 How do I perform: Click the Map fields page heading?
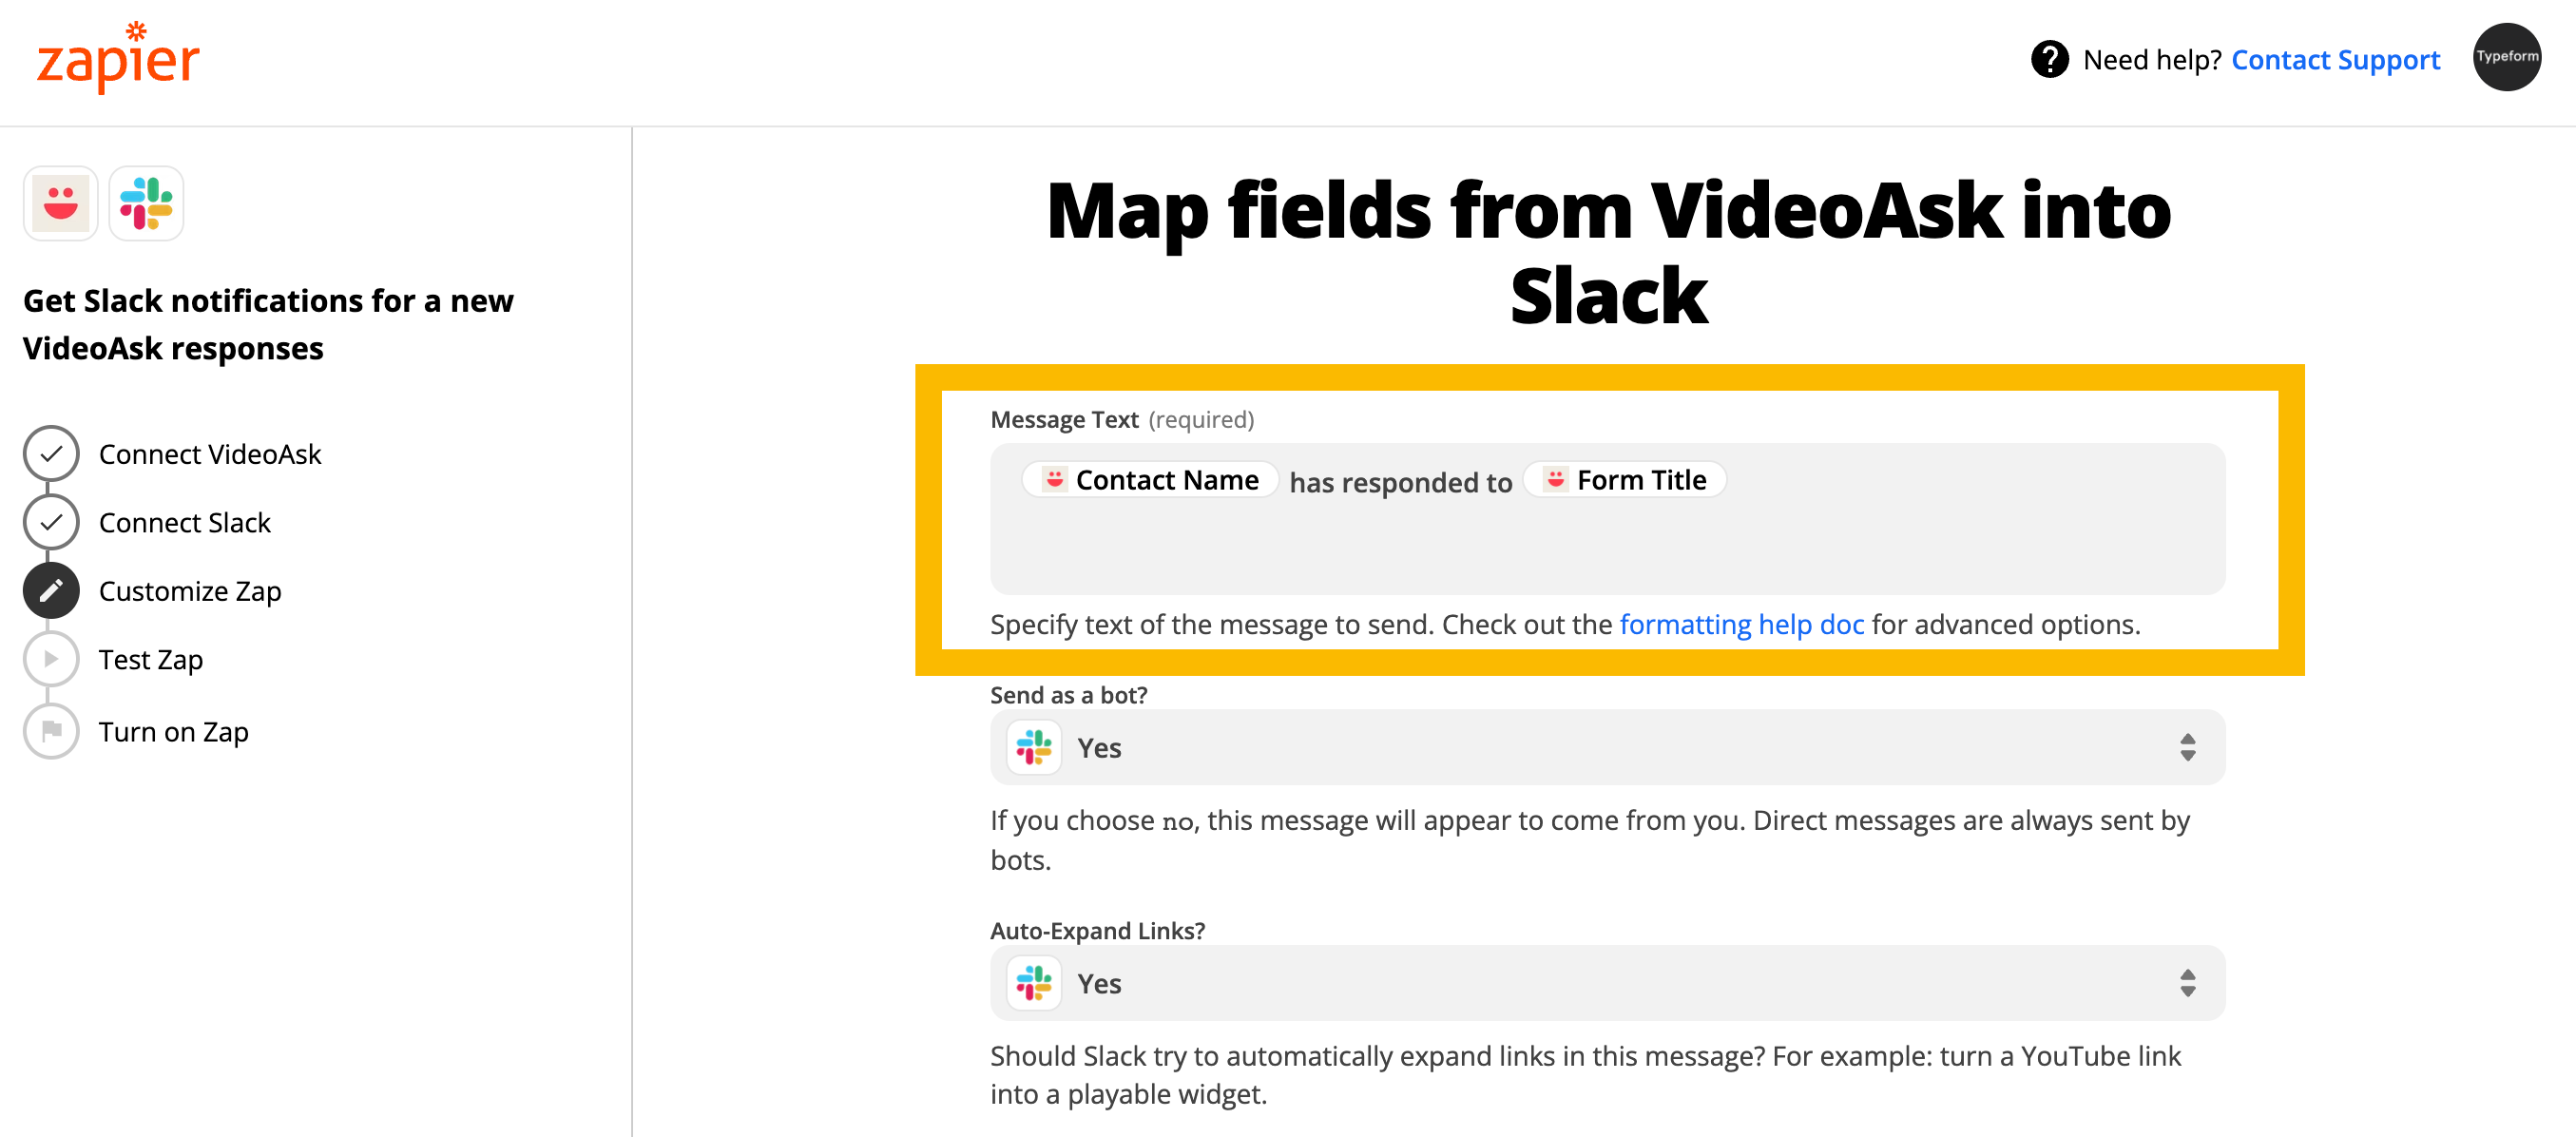(x=1608, y=253)
